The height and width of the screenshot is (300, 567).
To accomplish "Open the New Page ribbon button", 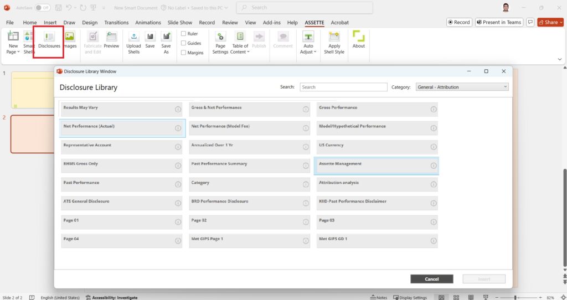I will 13,42.
